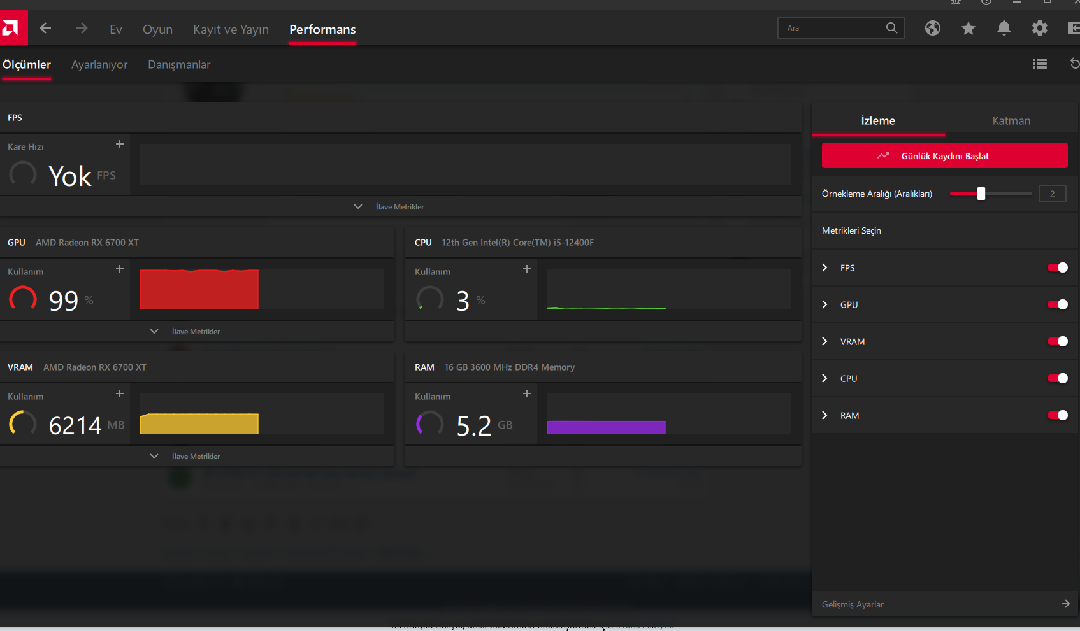Toggle the GPU metric switch

[x=1058, y=304]
